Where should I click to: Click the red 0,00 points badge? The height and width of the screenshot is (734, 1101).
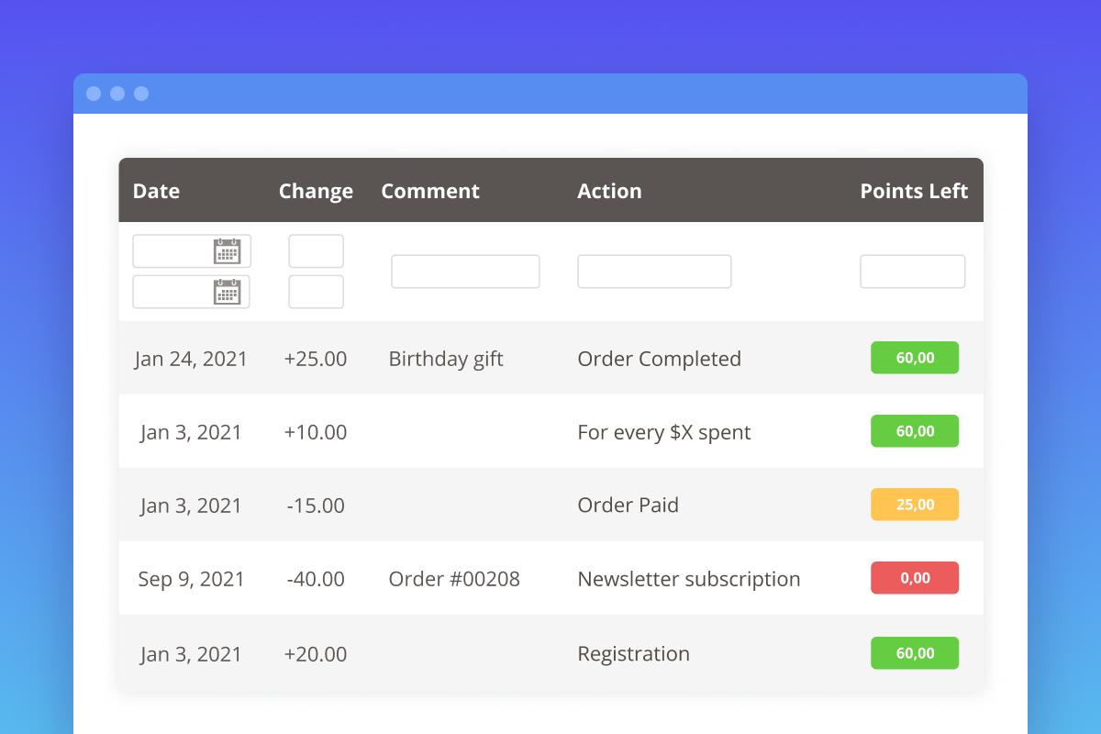pos(914,578)
